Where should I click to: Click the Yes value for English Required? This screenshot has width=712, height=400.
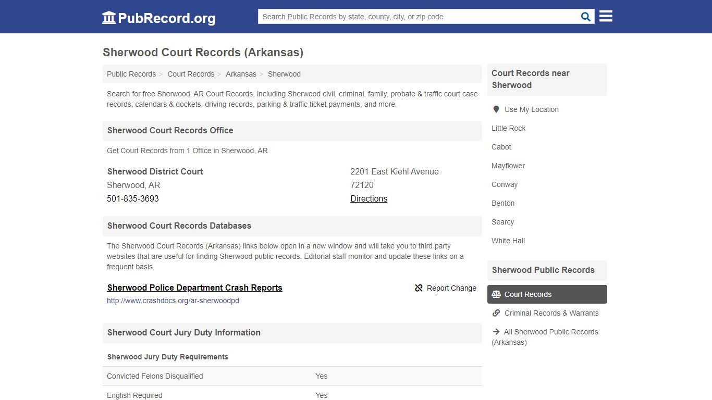tap(322, 395)
